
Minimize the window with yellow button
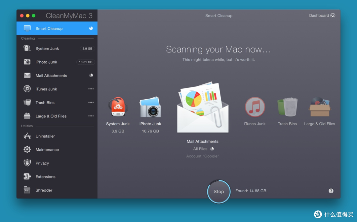click(x=27, y=16)
